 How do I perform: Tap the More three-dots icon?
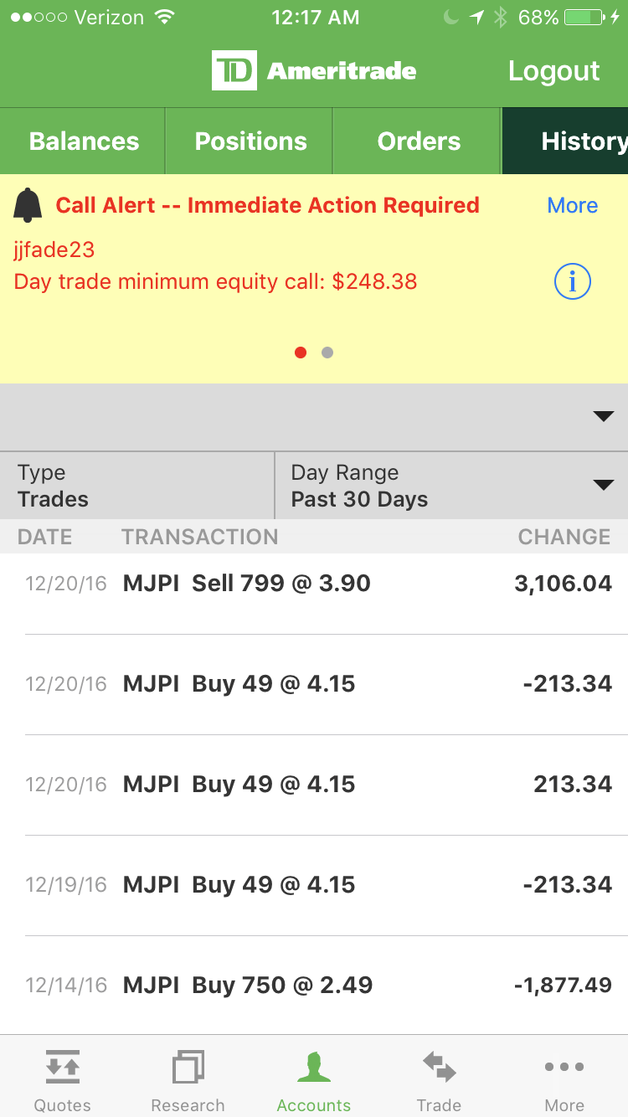coord(564,1067)
